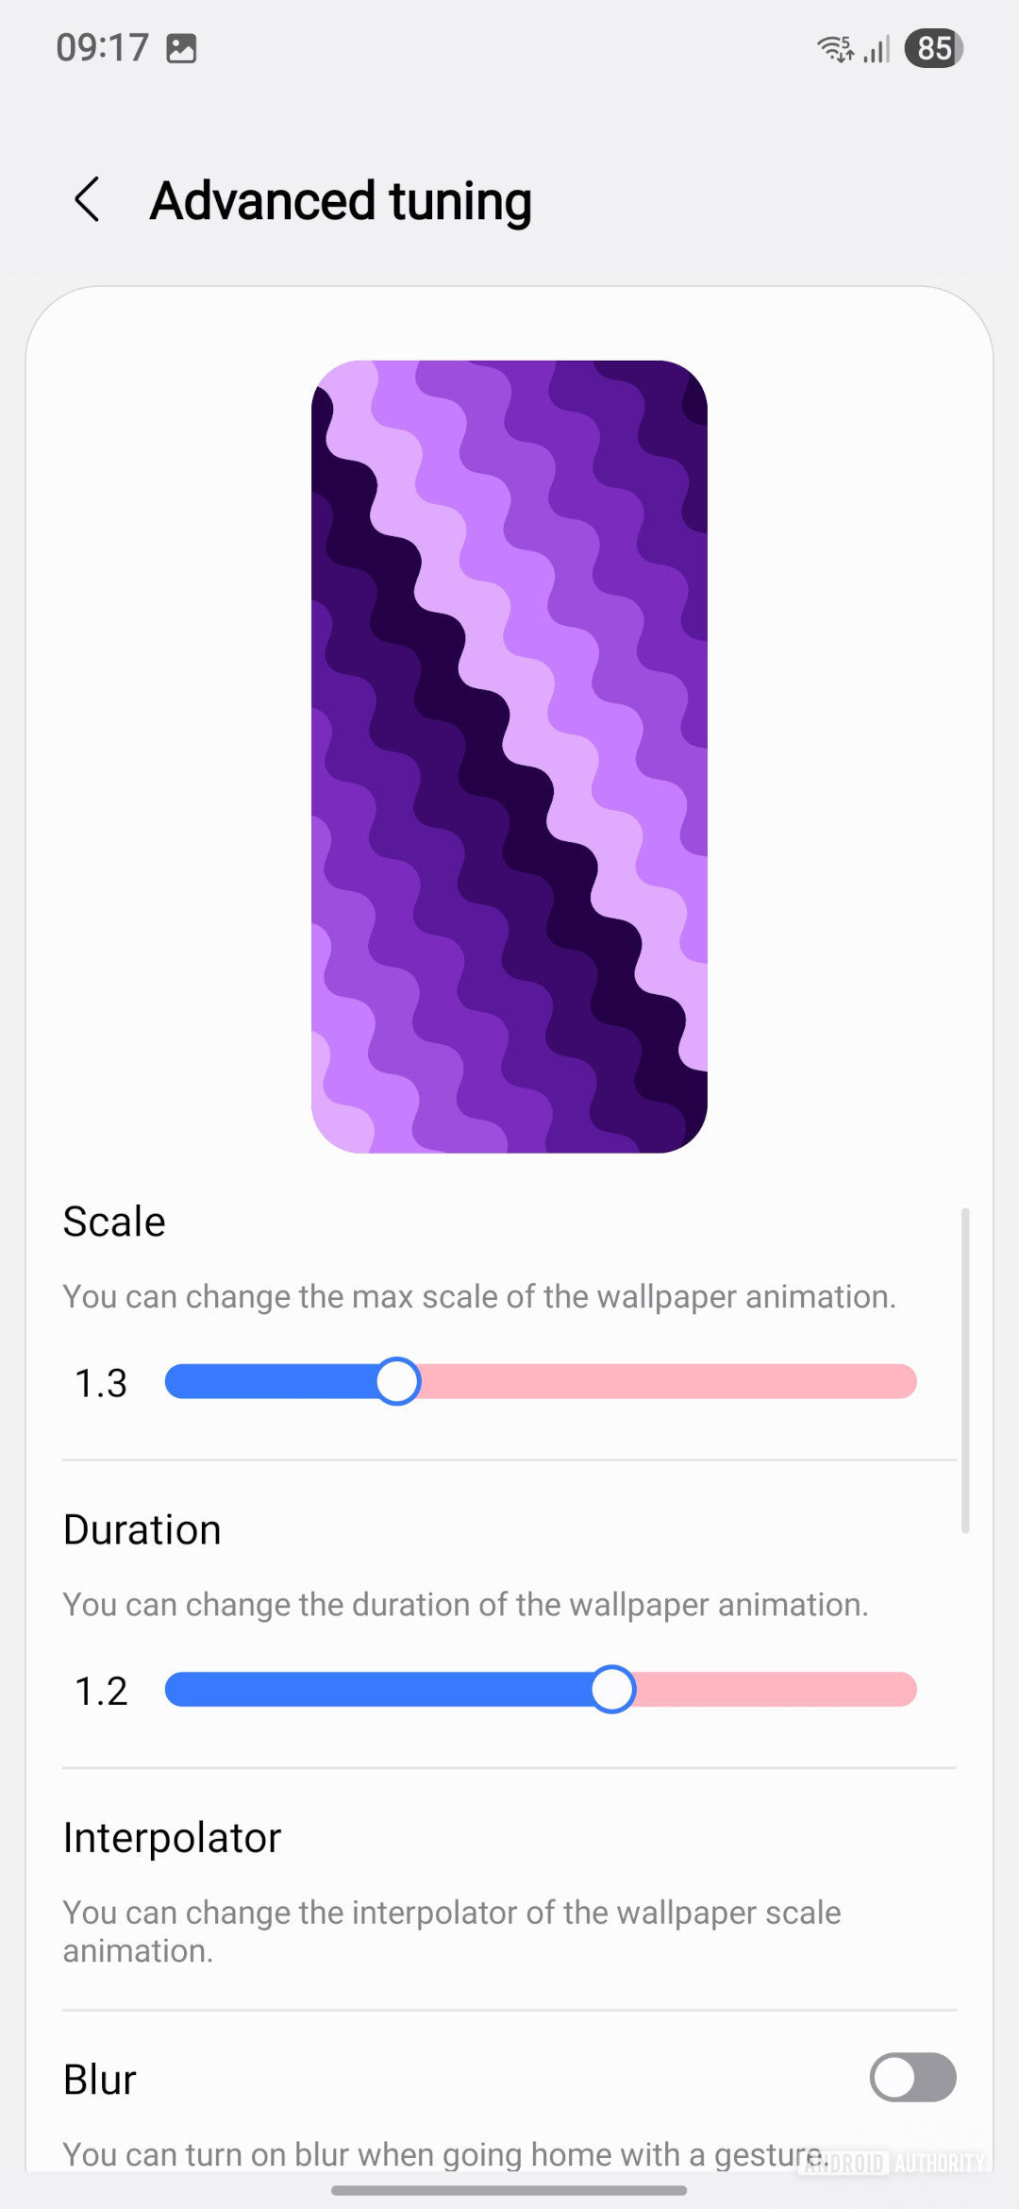
Task: Tap the home gesture bar at the bottom
Action: [x=509, y=2190]
